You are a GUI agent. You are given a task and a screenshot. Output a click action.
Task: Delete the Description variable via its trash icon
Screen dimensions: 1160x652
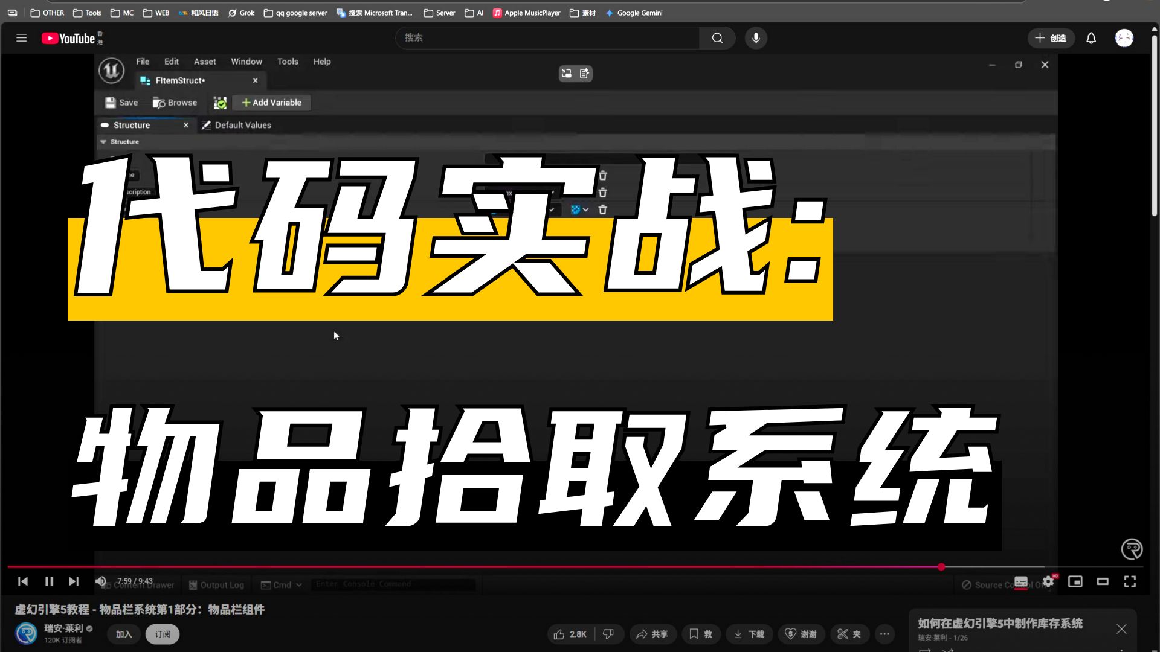point(602,193)
